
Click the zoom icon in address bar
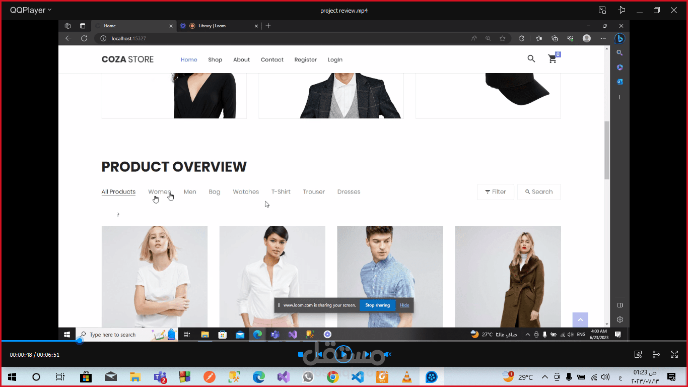click(x=488, y=38)
